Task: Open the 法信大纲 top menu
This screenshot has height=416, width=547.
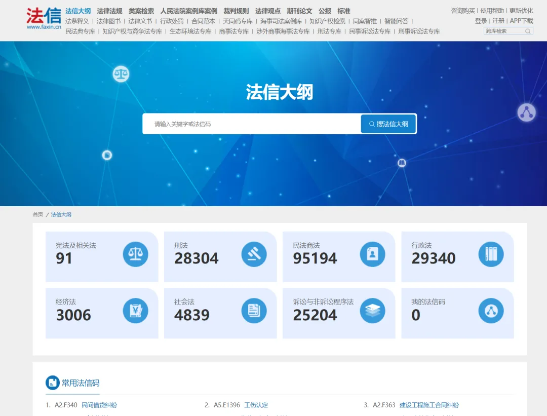Action: [x=78, y=11]
